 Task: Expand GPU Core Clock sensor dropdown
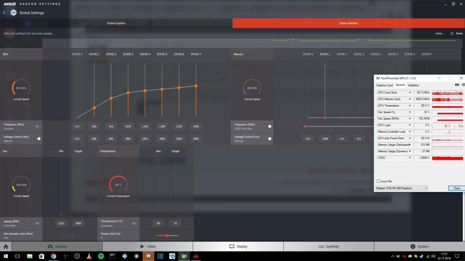click(x=410, y=93)
